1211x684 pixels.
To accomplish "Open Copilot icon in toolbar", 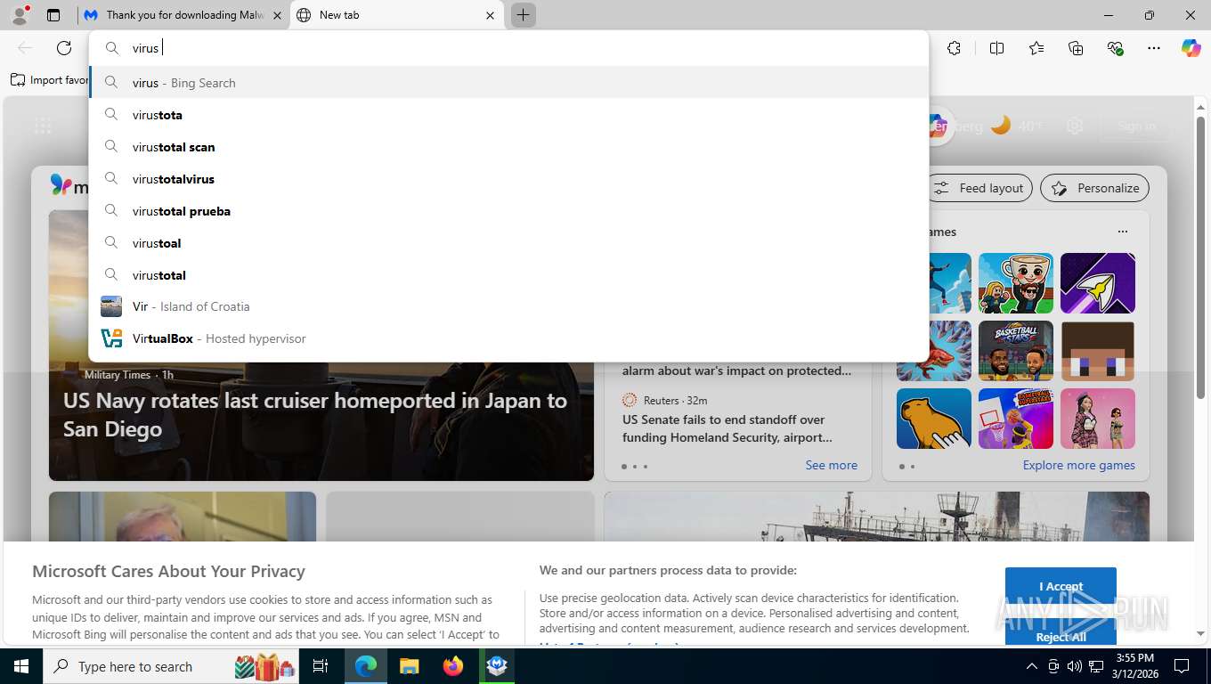I will tap(1191, 48).
